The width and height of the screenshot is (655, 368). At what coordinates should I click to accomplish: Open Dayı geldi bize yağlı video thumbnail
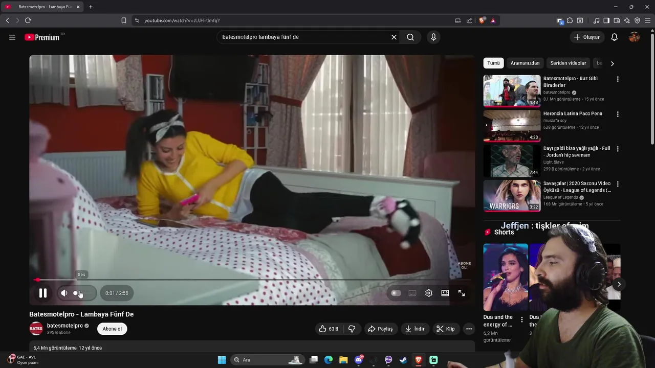point(512,161)
